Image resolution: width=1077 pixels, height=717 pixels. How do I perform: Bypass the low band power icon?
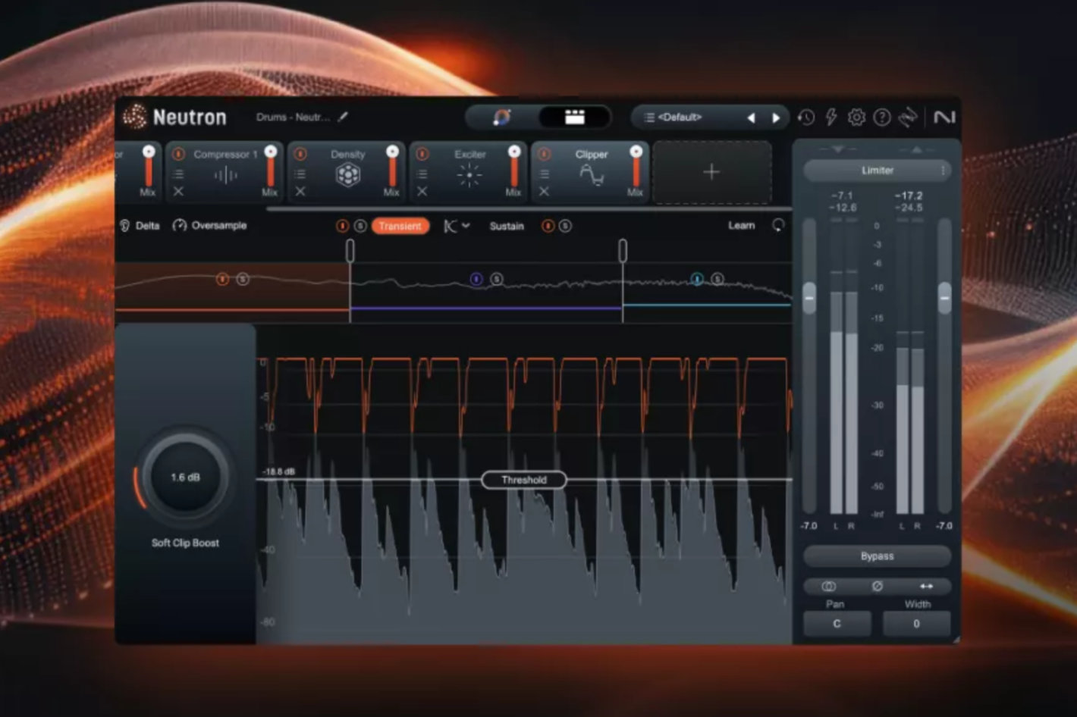tap(222, 279)
